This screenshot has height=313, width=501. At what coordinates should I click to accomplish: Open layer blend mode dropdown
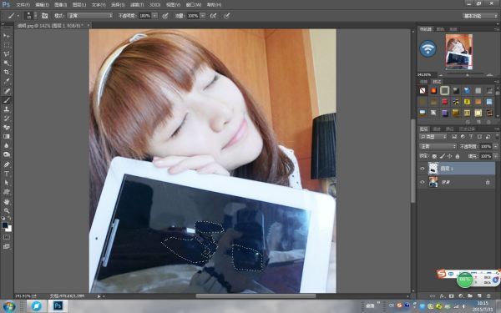coord(438,146)
